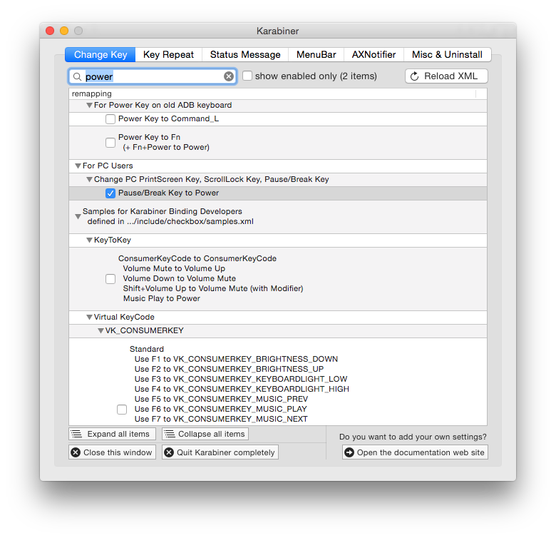
Task: Click the remapping column header
Action: click(x=272, y=94)
